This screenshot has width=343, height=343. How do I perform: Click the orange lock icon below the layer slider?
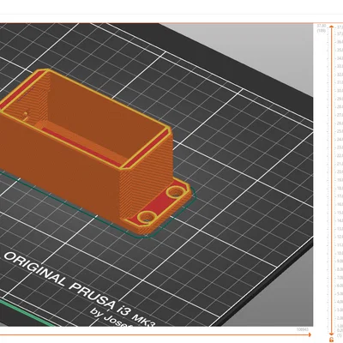pyautogui.click(x=331, y=340)
